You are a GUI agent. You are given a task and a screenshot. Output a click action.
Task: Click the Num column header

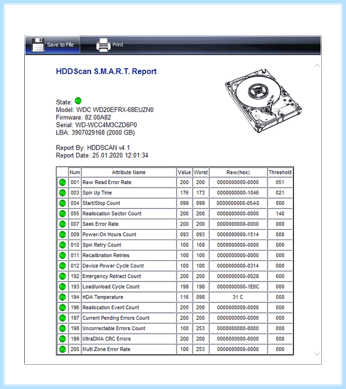click(74, 173)
